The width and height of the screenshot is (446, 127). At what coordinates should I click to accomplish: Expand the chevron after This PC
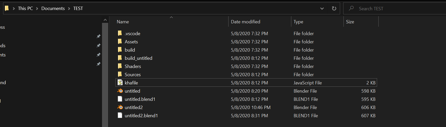click(x=37, y=8)
